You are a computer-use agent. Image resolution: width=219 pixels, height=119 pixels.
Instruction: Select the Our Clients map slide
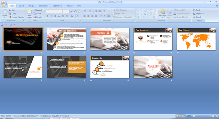196,39
